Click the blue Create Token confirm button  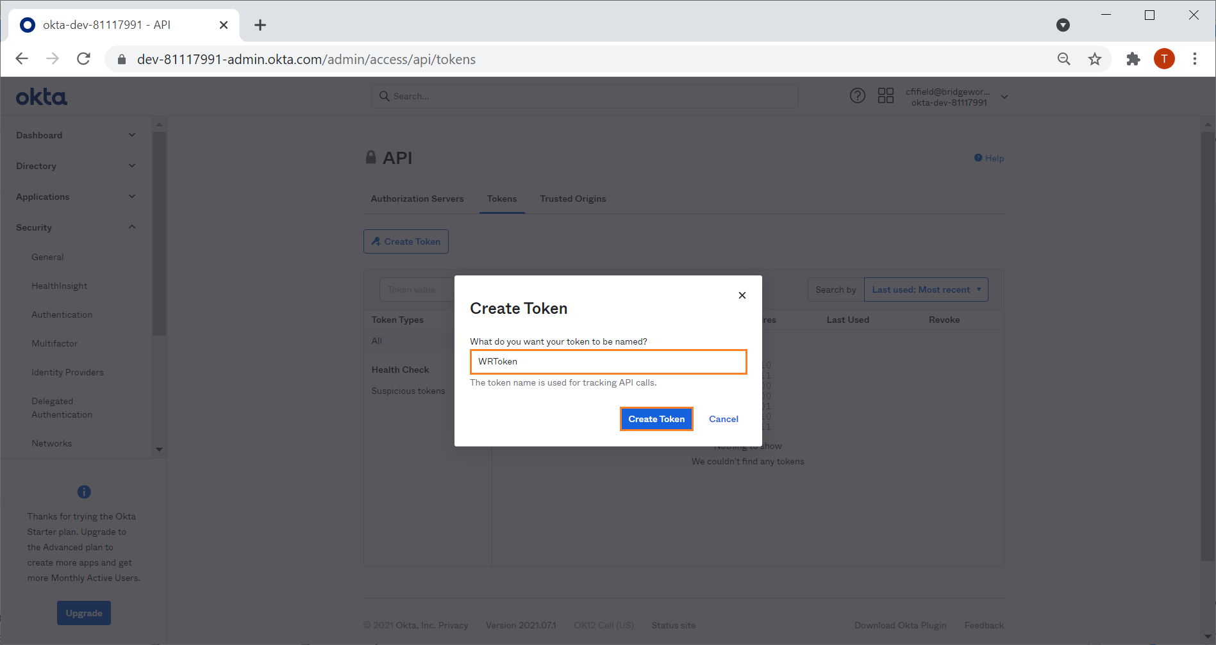click(656, 419)
